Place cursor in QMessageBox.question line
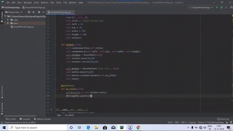The width and height of the screenshot is (233, 131). point(79,96)
